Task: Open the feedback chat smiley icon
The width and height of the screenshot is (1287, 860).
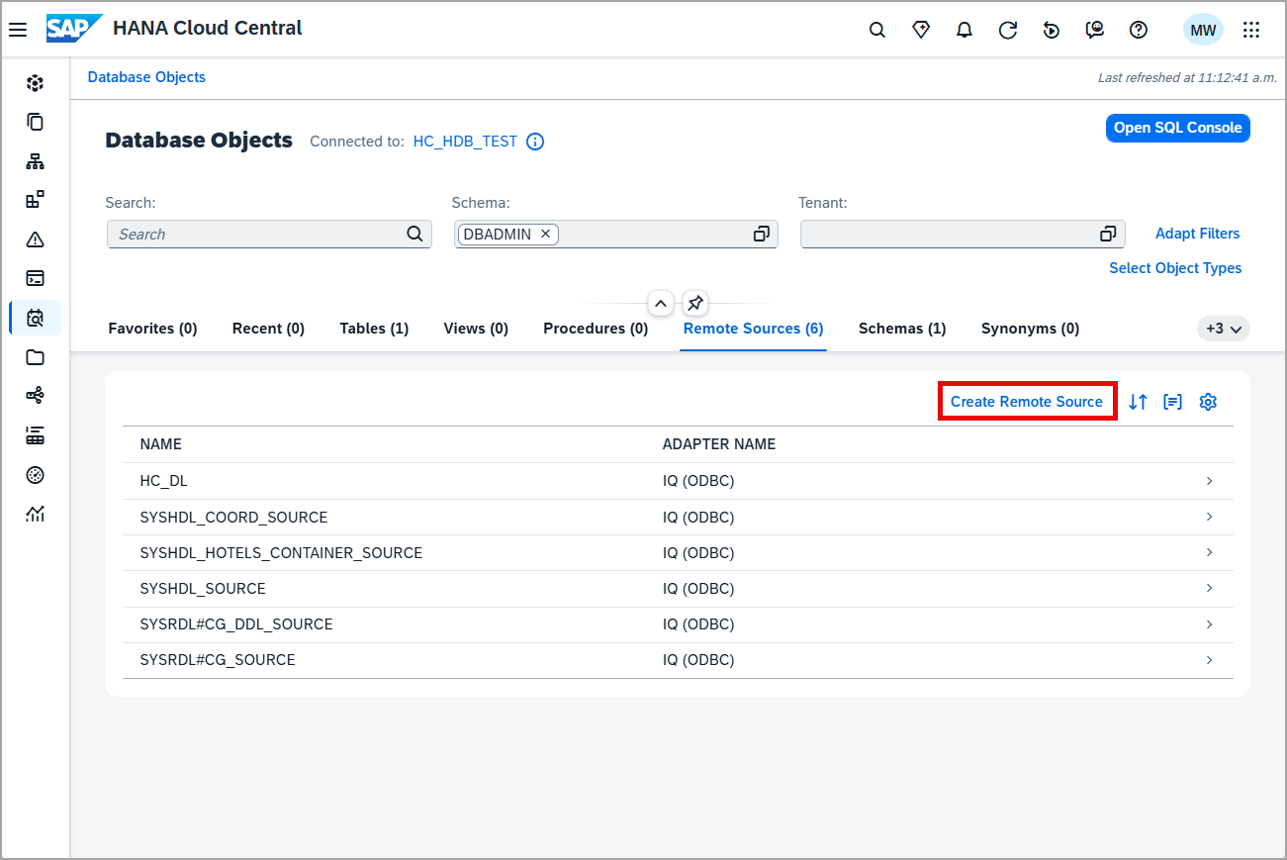Action: (1095, 30)
